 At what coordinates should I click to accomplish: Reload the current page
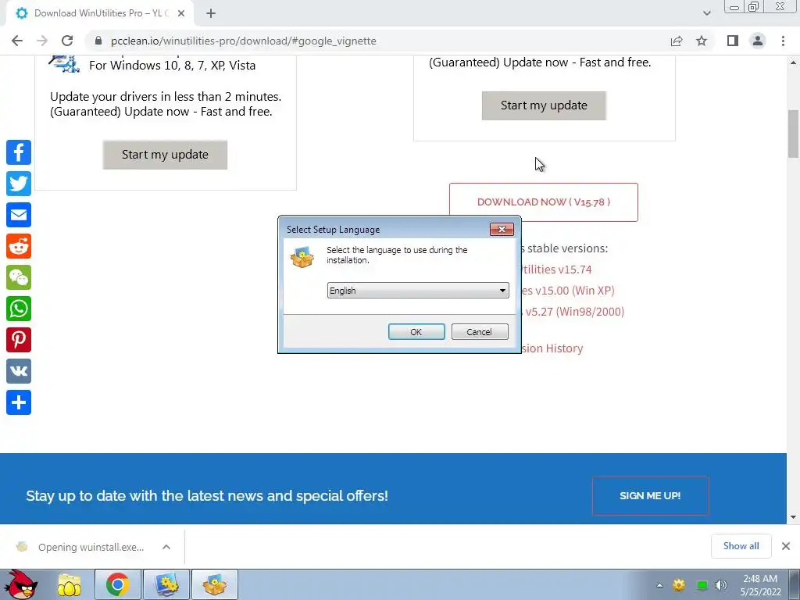(67, 41)
